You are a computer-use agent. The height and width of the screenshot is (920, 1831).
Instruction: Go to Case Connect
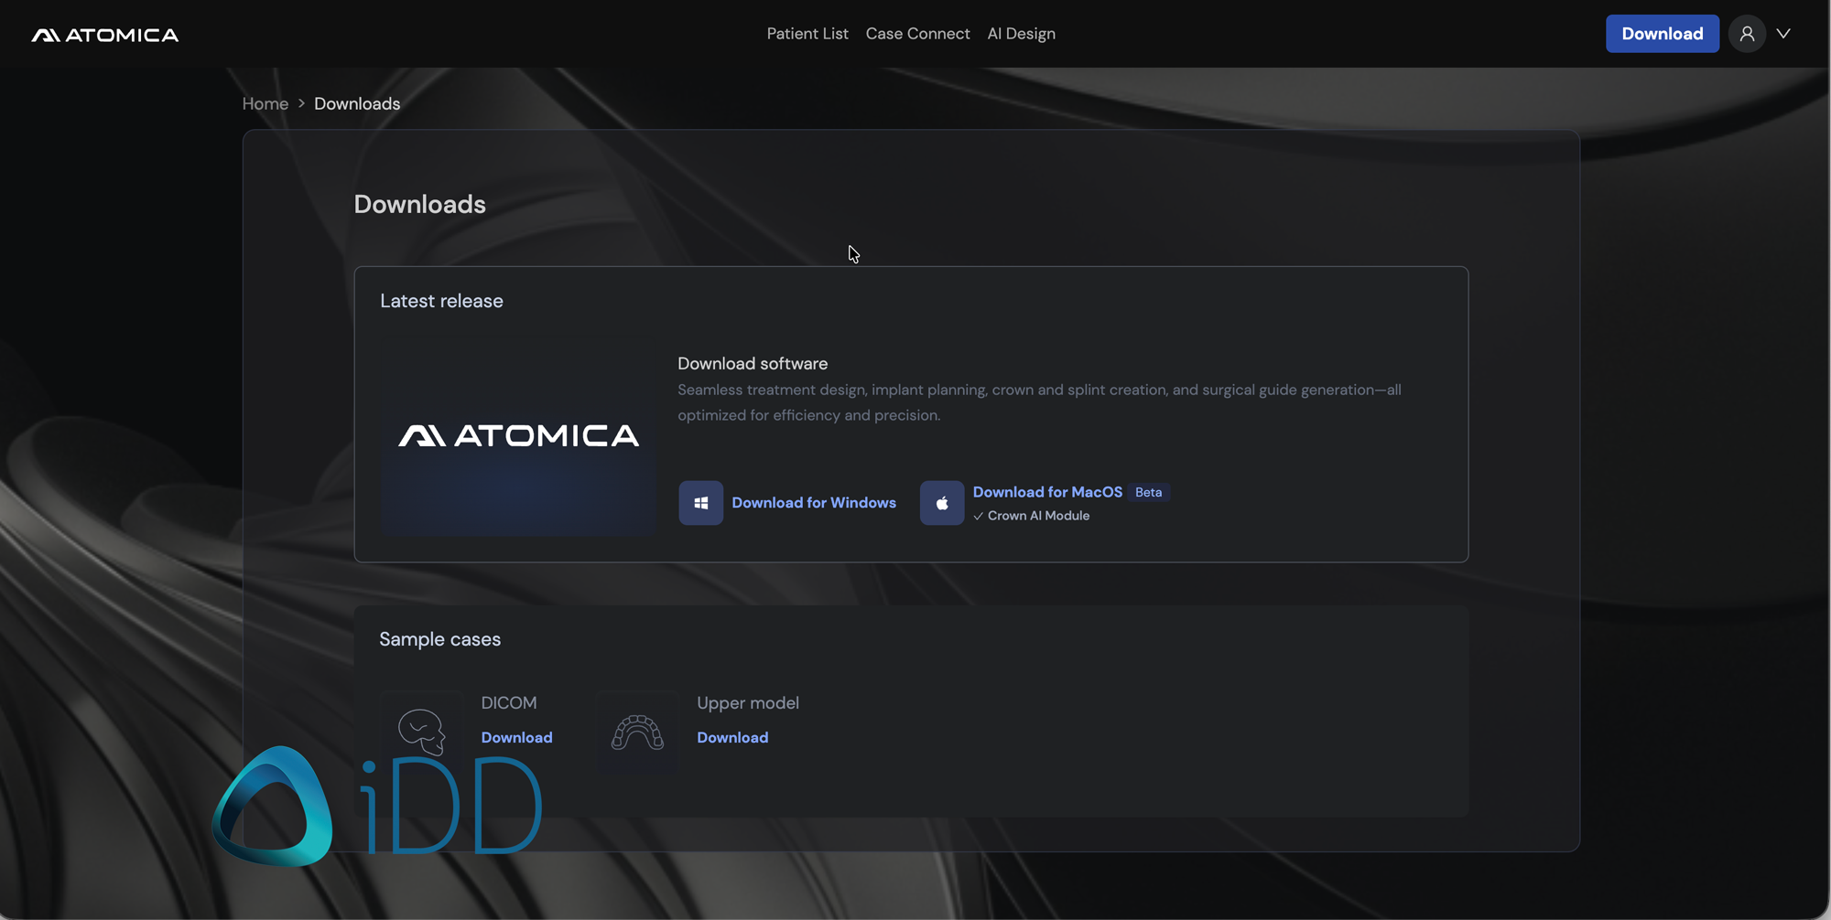(x=917, y=34)
